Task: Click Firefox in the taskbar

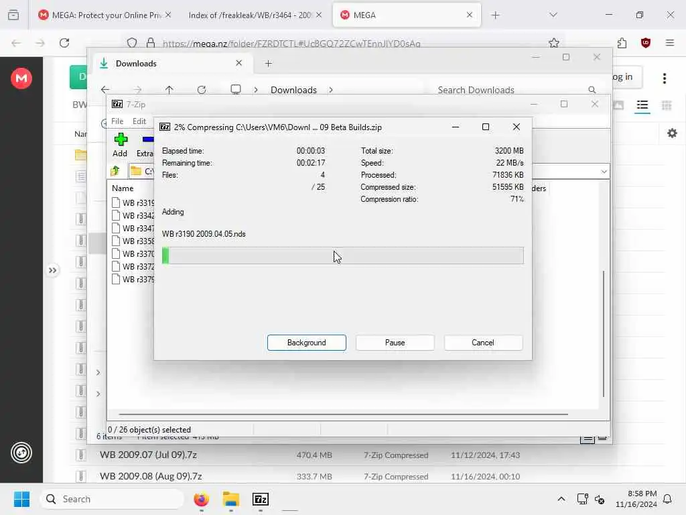Action: coord(201,499)
